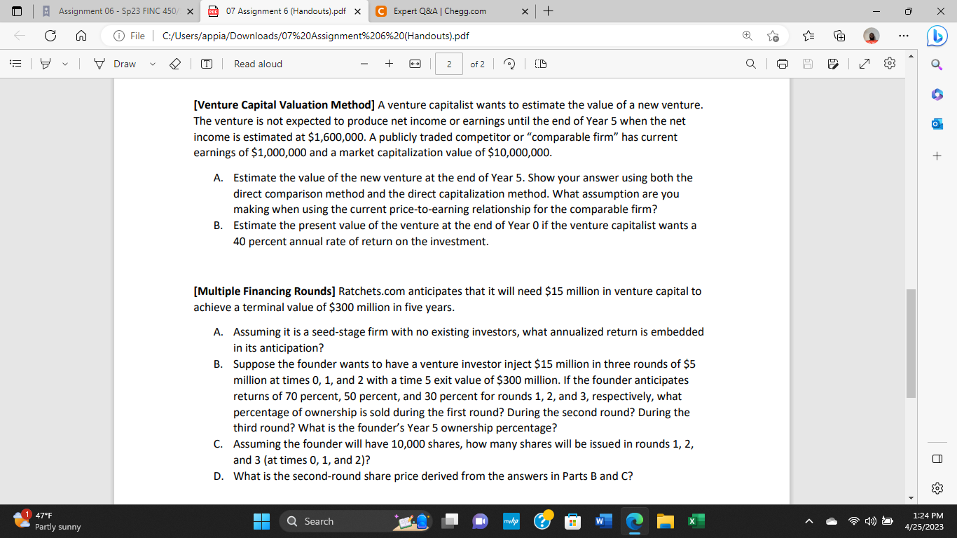Open Word from the taskbar
Viewport: 957px width, 538px height.
(603, 521)
